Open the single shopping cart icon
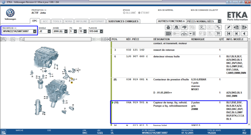This screenshot has width=251, height=135. (x=218, y=33)
